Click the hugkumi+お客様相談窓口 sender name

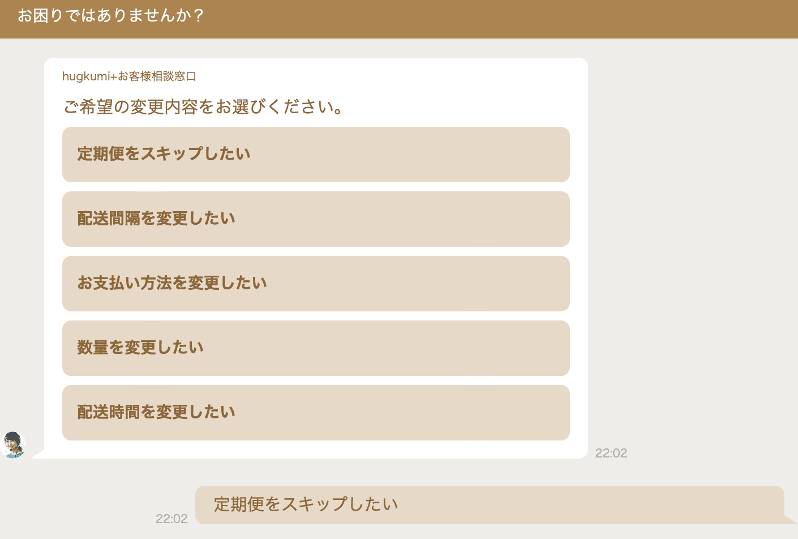point(129,76)
